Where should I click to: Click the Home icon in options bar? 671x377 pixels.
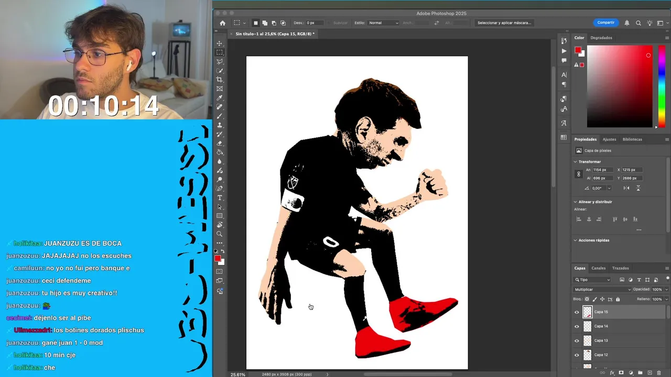pos(222,23)
